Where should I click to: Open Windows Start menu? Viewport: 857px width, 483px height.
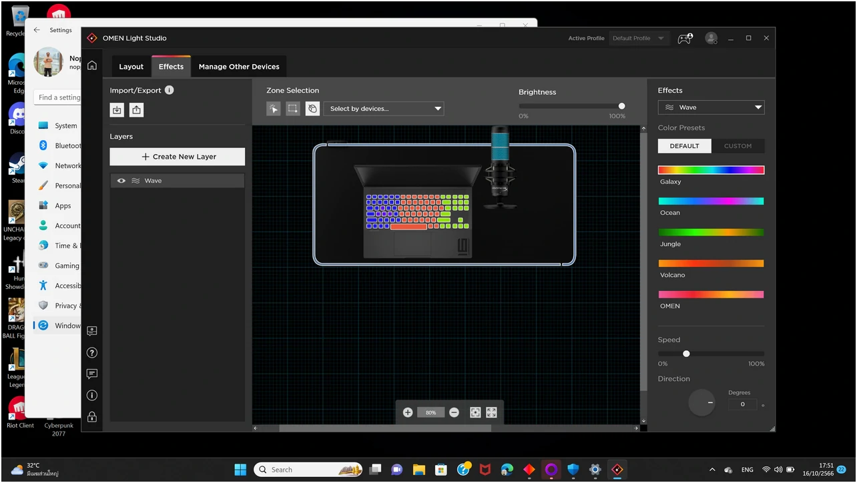click(x=240, y=470)
